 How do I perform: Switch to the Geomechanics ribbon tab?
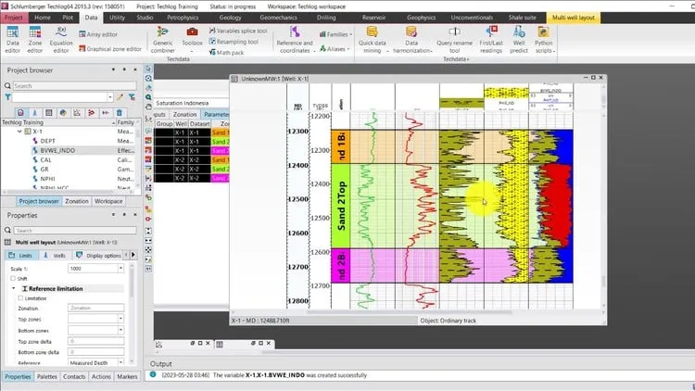(x=278, y=18)
